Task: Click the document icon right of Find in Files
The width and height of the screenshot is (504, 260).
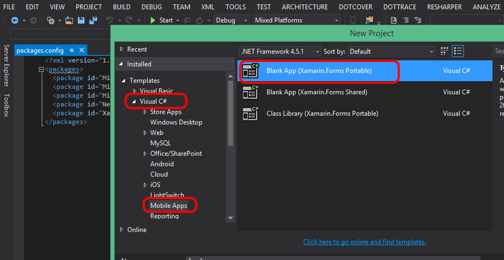Action: (x=393, y=20)
